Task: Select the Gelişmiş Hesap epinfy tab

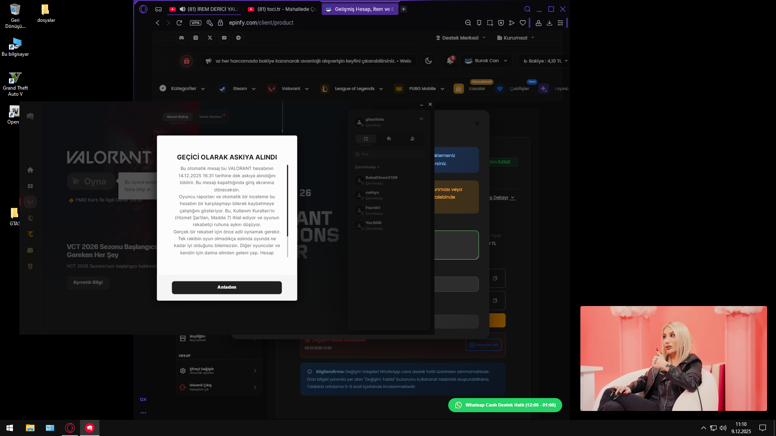Action: [x=360, y=9]
